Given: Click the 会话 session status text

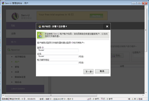Looking at the screenshot, I should [56, 99].
